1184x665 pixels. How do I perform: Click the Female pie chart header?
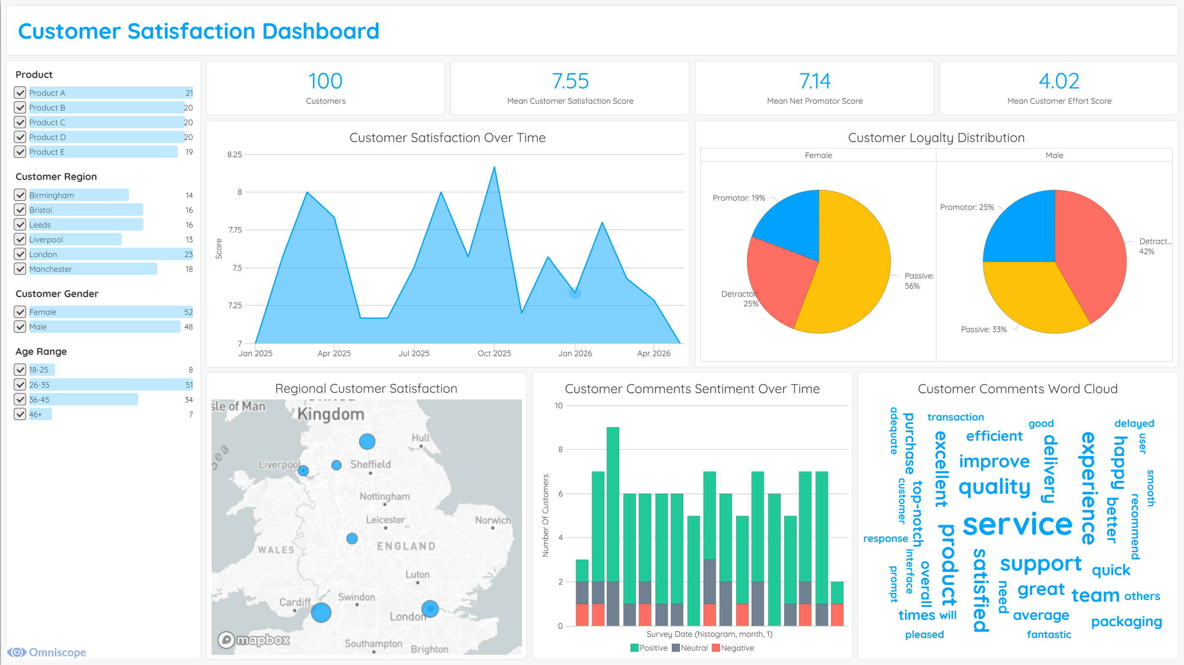[818, 155]
